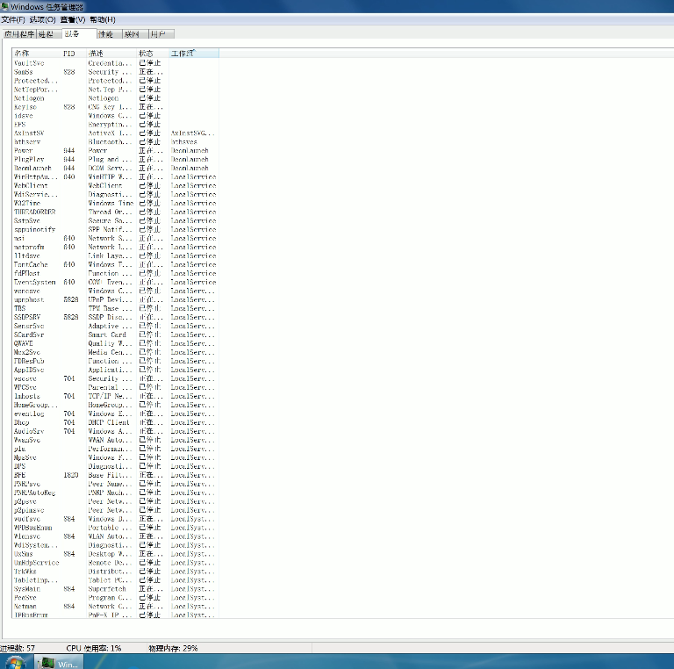Select the Task Manager taskbar button

(59, 663)
